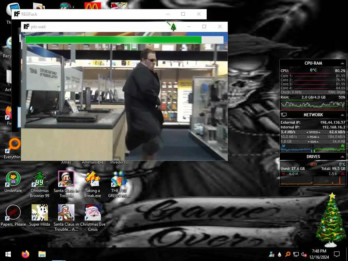Click the drive activity graph in the DRIVES widget
This screenshot has height=261, width=348.
pyautogui.click(x=313, y=181)
